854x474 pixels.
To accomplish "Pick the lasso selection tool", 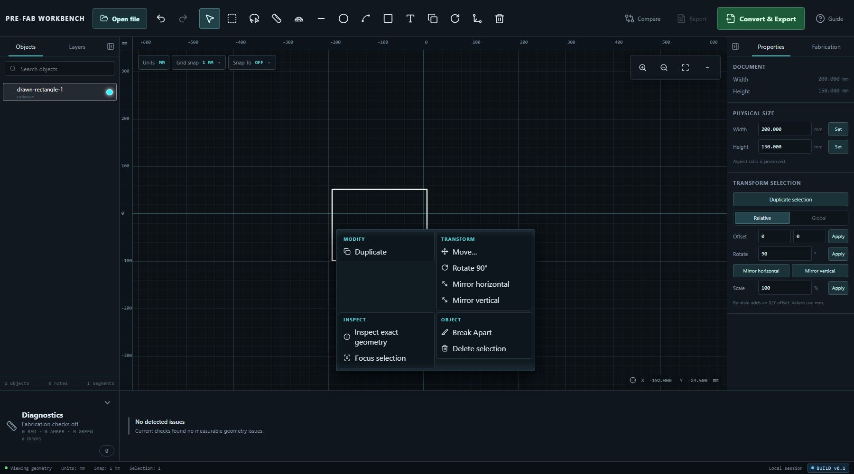I will 254,18.
